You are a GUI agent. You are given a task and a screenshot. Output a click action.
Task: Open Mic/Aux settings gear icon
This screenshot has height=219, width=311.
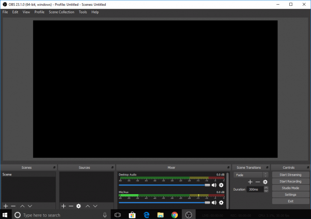pyautogui.click(x=221, y=202)
